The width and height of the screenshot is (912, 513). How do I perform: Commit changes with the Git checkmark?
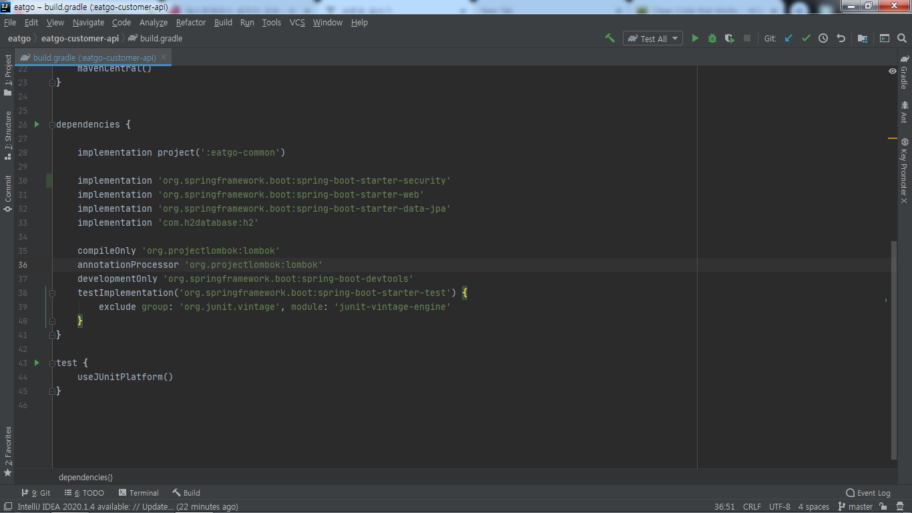click(806, 38)
